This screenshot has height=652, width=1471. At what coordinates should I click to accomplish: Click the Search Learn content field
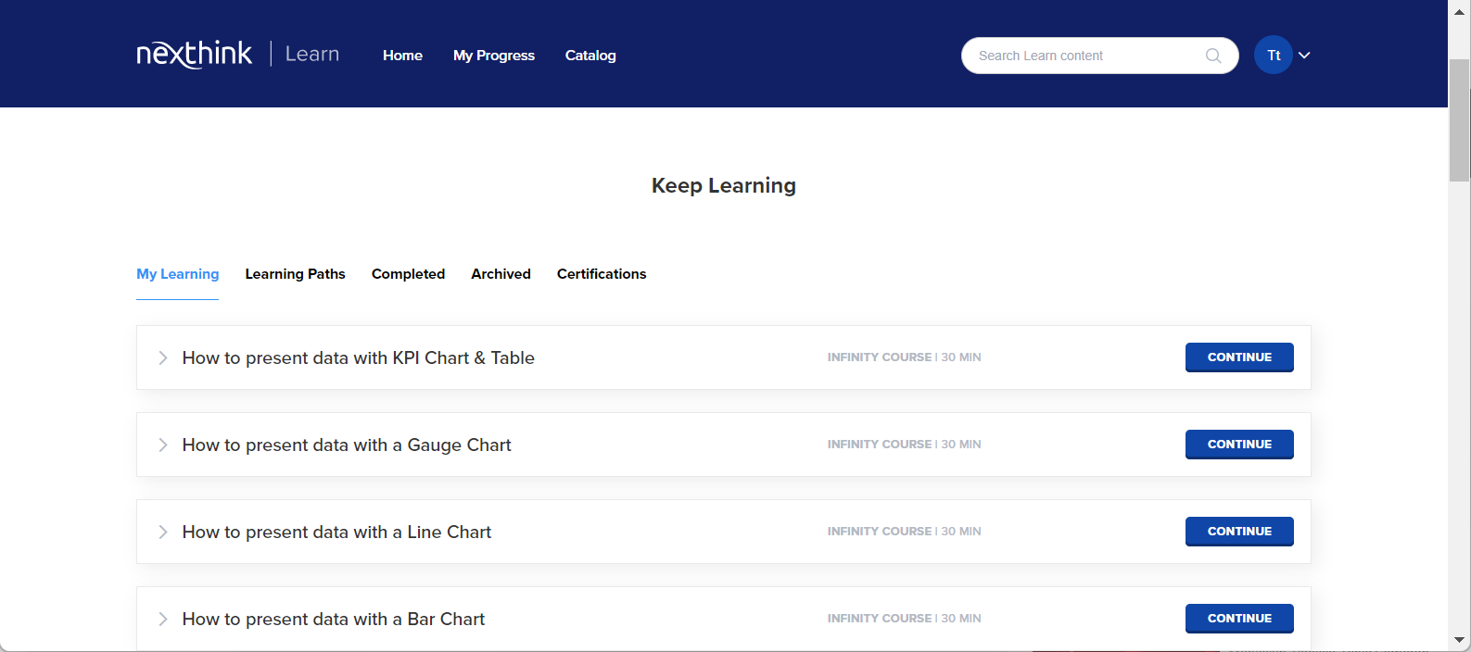point(1084,56)
